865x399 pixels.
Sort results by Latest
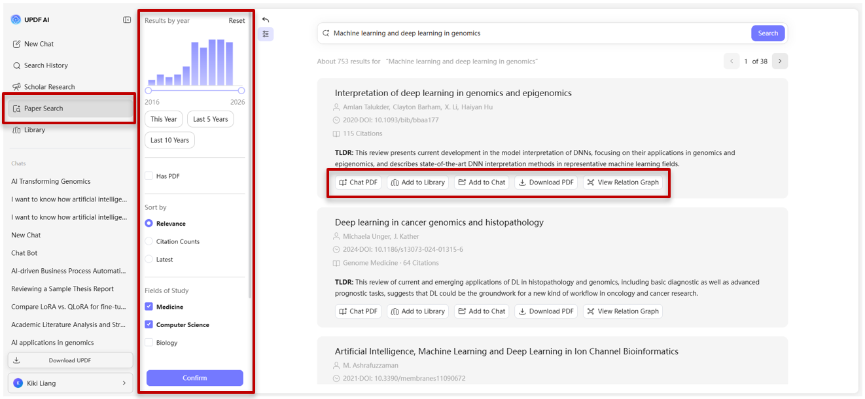[x=149, y=260]
